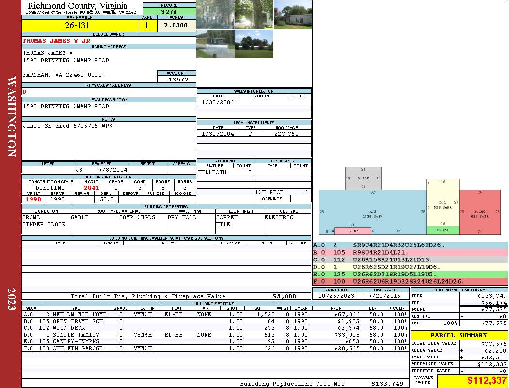Select the green E.0 125 legend row
The width and height of the screenshot is (509, 388).
[410, 274]
